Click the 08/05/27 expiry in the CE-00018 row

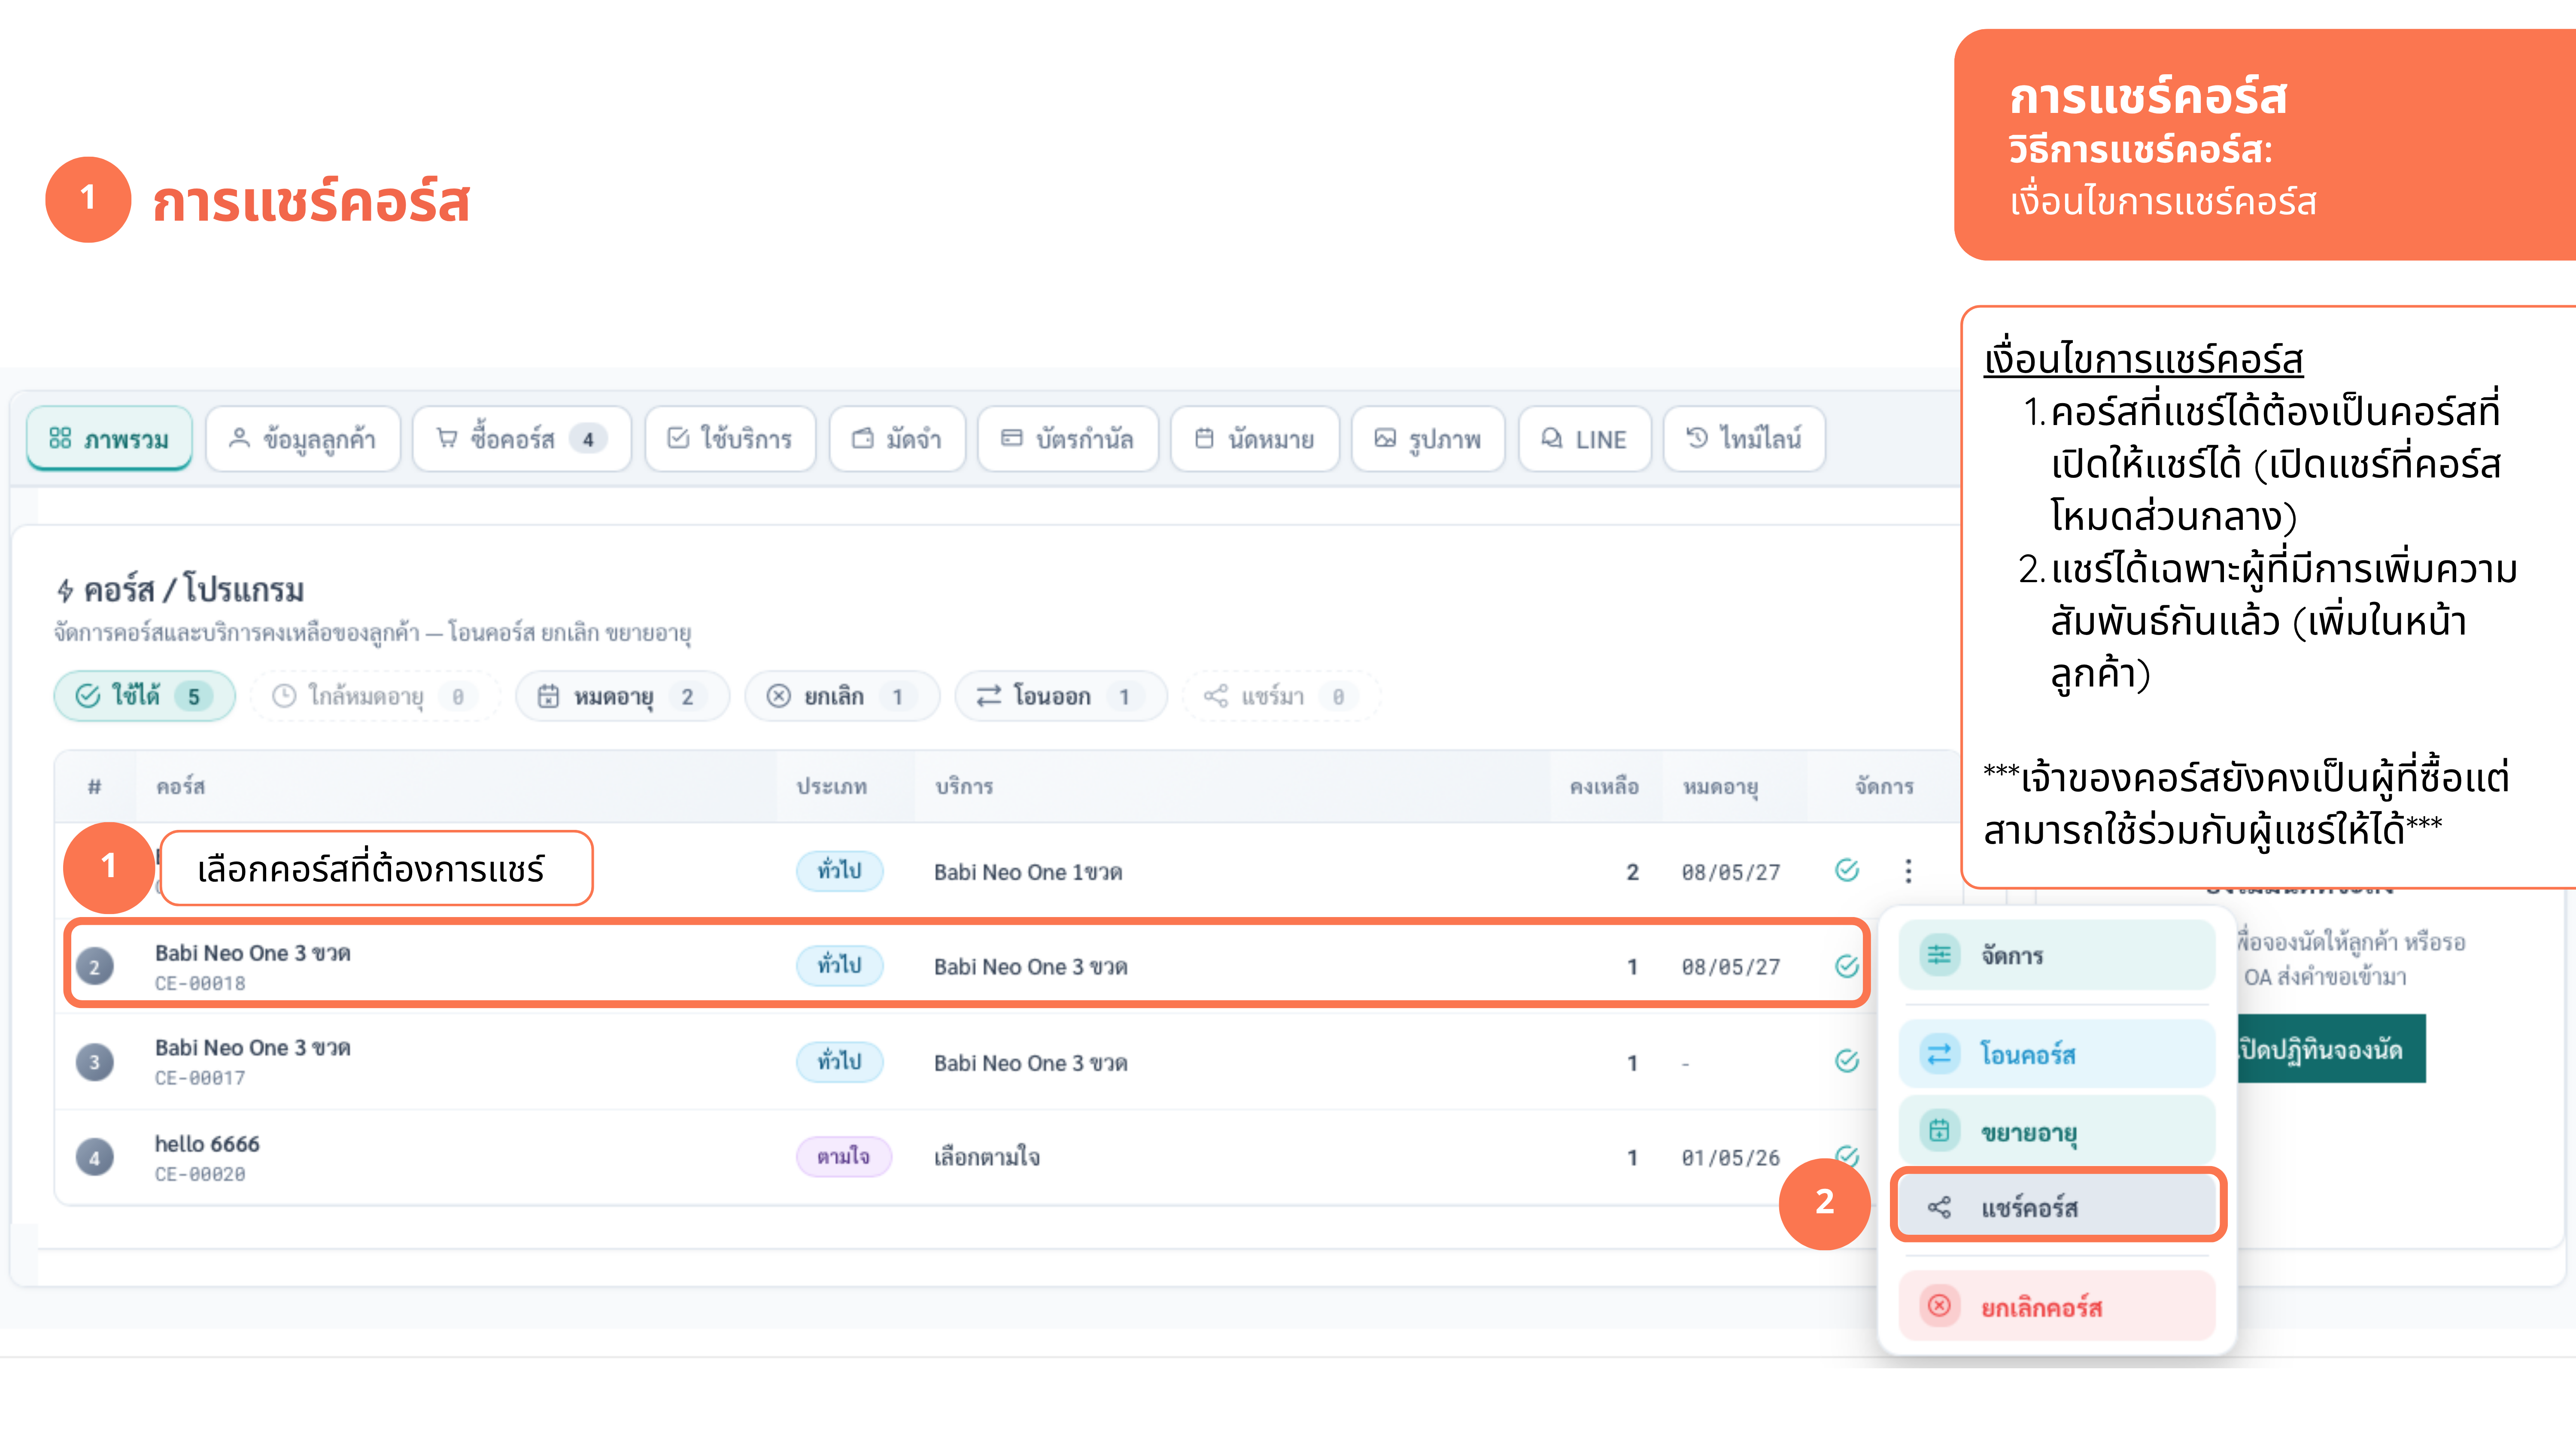(x=1731, y=967)
